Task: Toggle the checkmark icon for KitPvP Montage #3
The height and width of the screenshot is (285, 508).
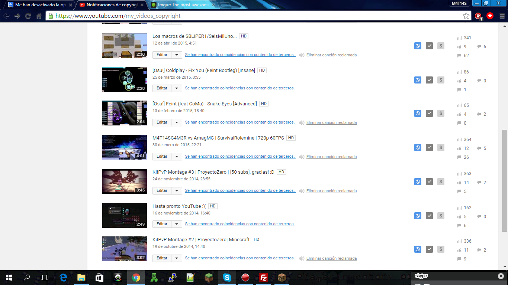Action: click(429, 182)
